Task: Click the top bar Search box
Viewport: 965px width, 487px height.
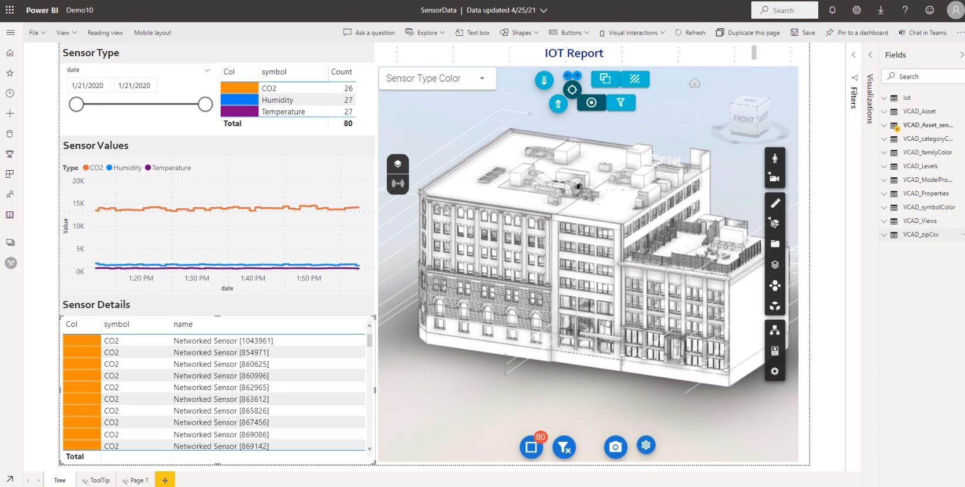Action: pos(784,10)
